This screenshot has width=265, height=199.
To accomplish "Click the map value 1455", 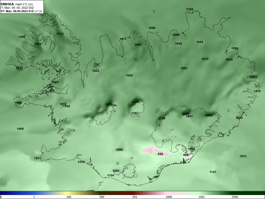I will pos(239,118).
